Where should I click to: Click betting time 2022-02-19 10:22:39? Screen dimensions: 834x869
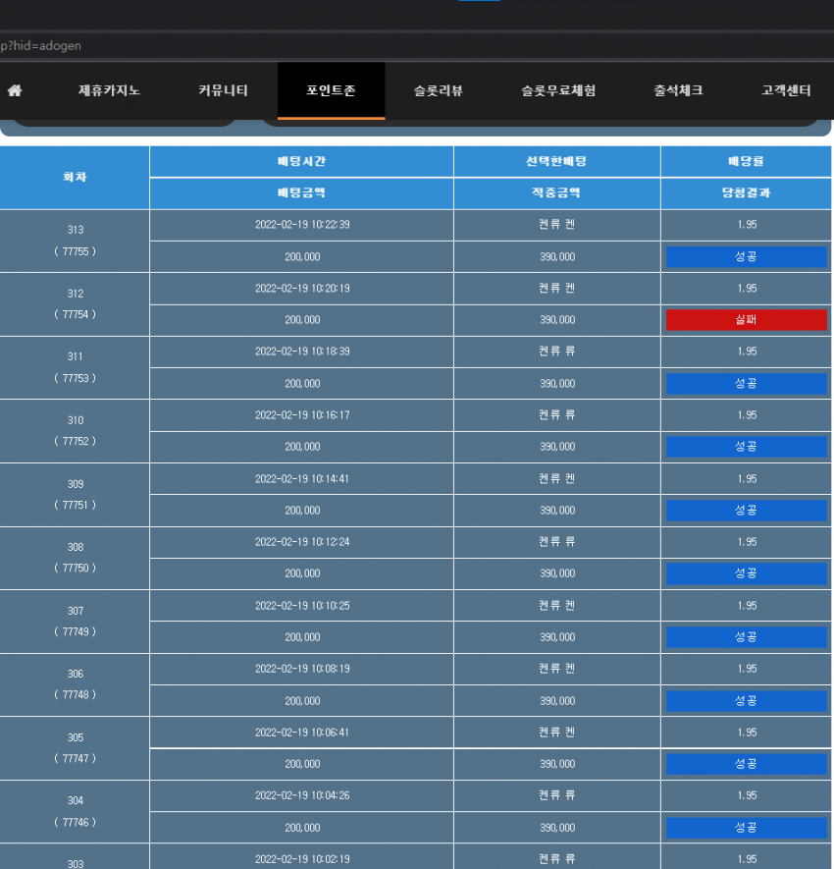coord(302,225)
